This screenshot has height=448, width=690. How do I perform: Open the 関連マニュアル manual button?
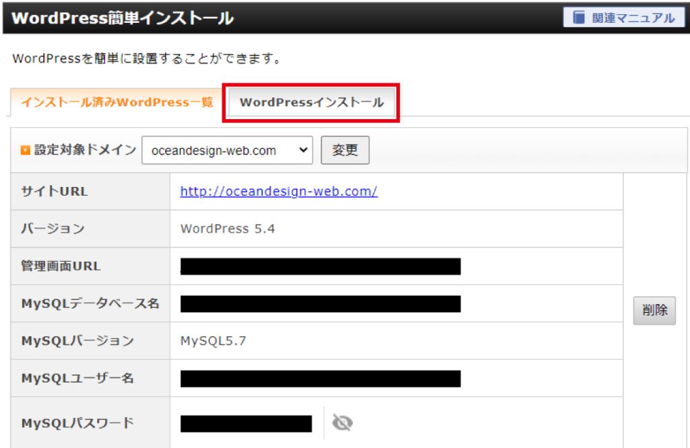pyautogui.click(x=623, y=17)
